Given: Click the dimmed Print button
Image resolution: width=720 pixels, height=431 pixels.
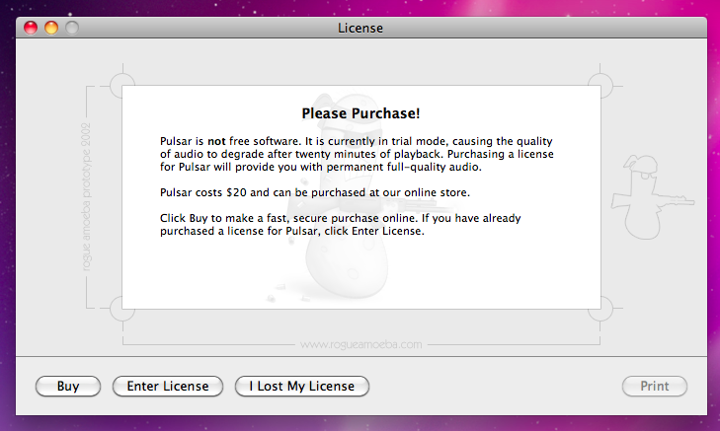Looking at the screenshot, I should coord(655,386).
